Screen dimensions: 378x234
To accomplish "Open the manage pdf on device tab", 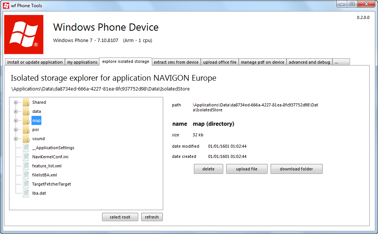I will tap(263, 62).
